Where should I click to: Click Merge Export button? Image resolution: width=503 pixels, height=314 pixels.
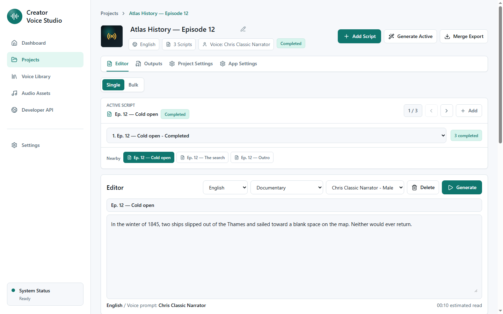(x=464, y=36)
